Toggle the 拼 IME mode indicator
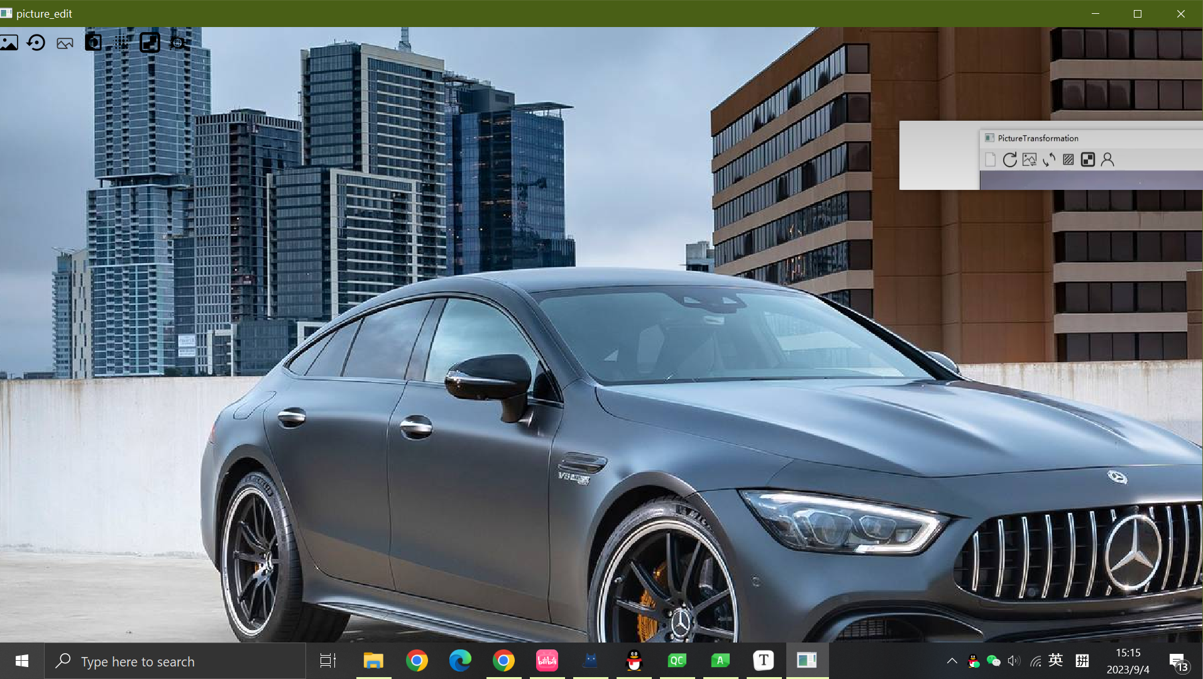The width and height of the screenshot is (1203, 679). (x=1082, y=660)
